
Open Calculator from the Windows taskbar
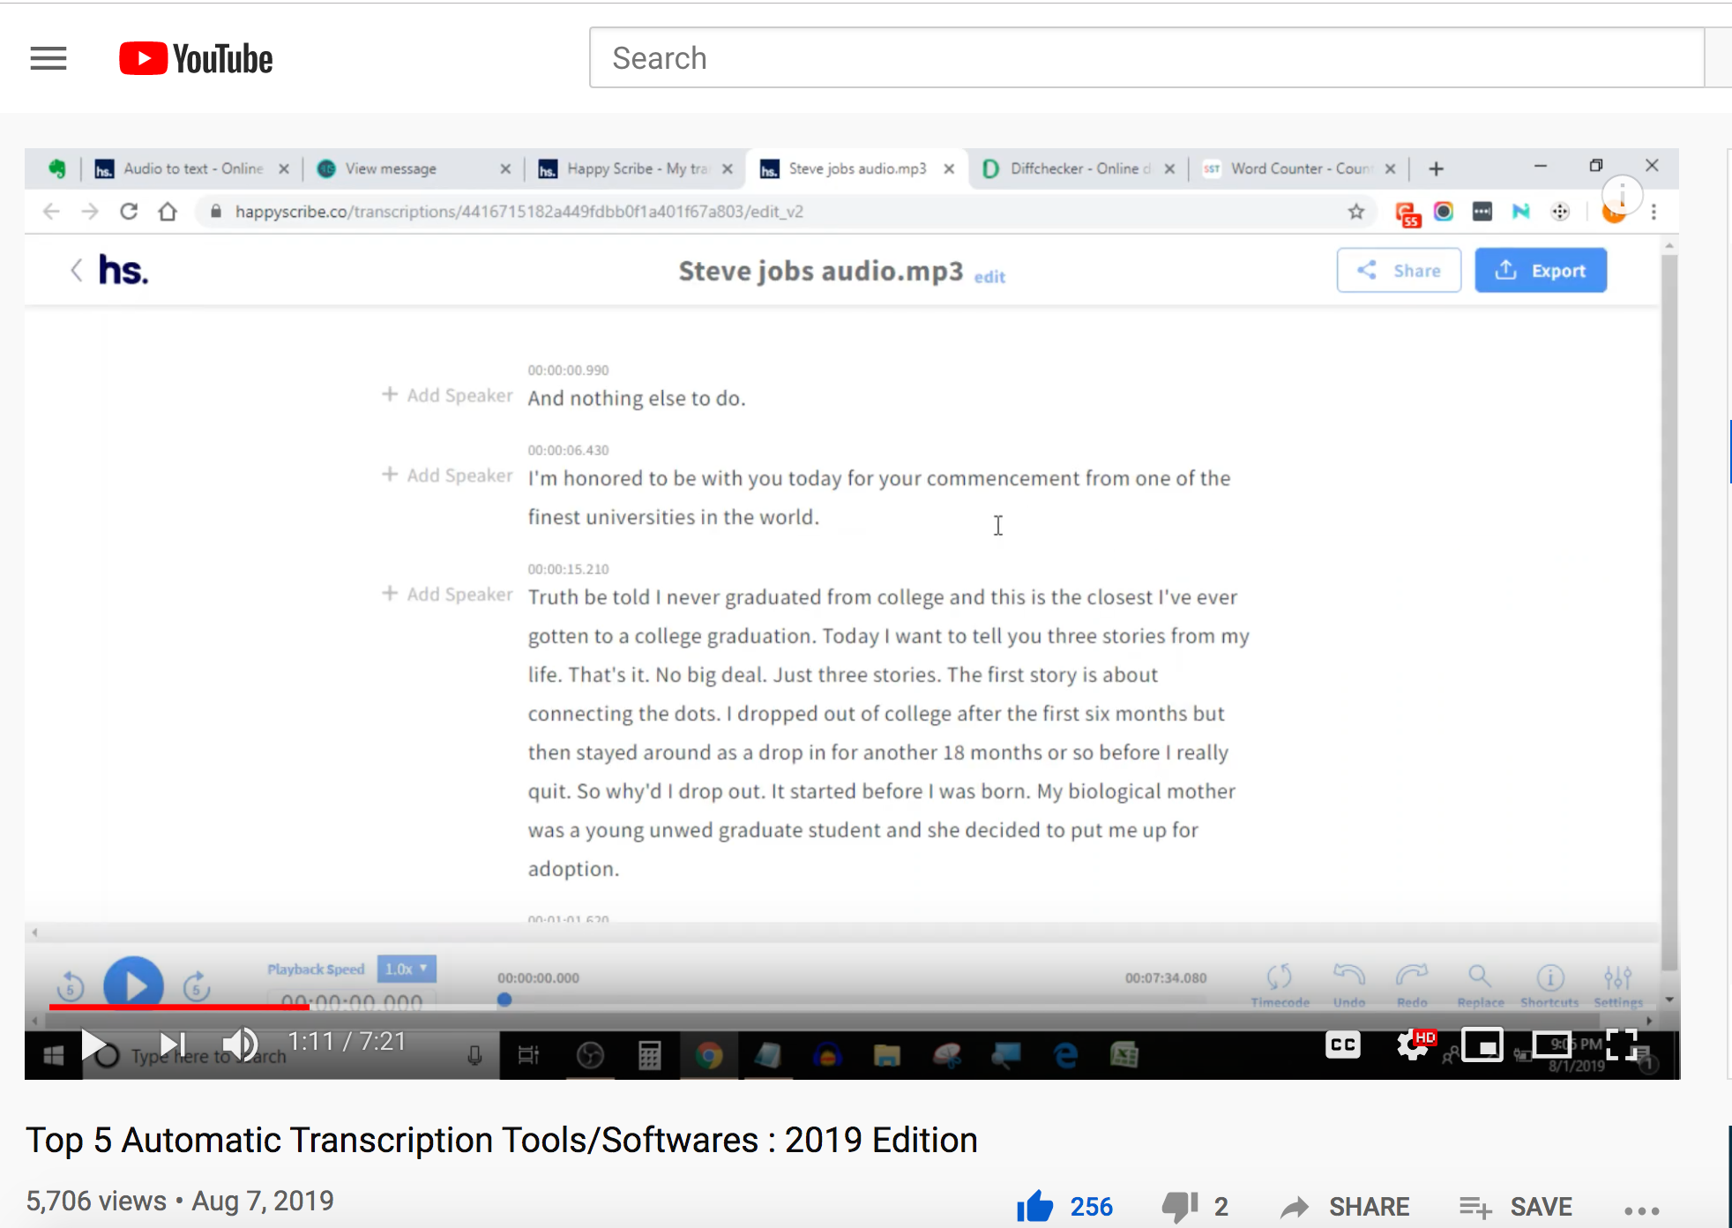coord(650,1055)
